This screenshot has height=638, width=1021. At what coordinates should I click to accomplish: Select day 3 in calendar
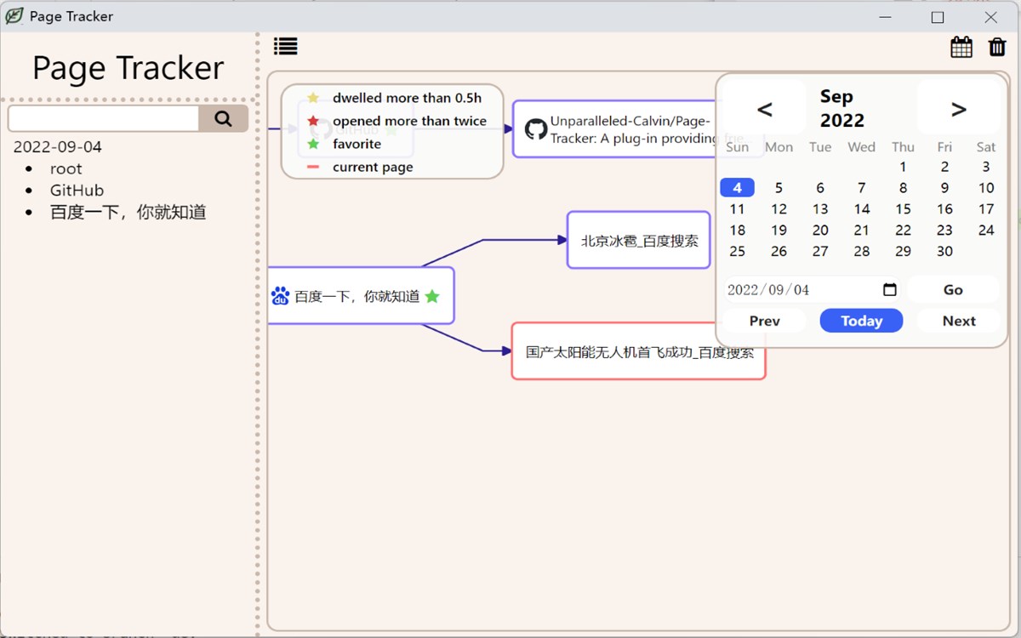tap(986, 167)
